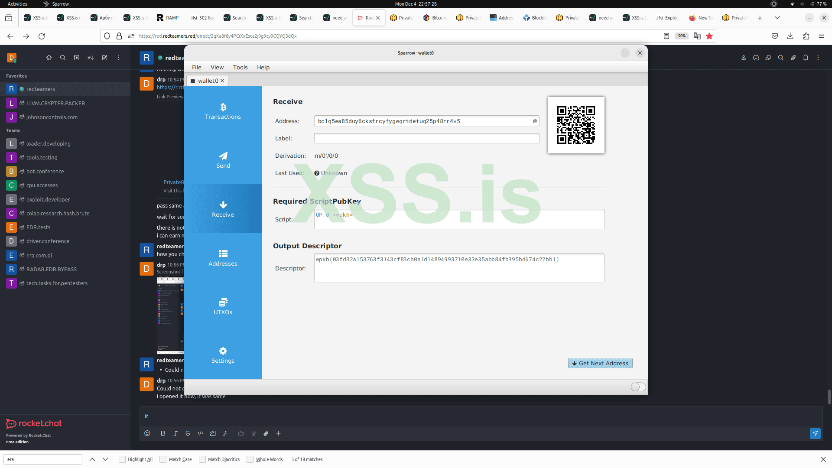Go to the next find match

pyautogui.click(x=105, y=459)
